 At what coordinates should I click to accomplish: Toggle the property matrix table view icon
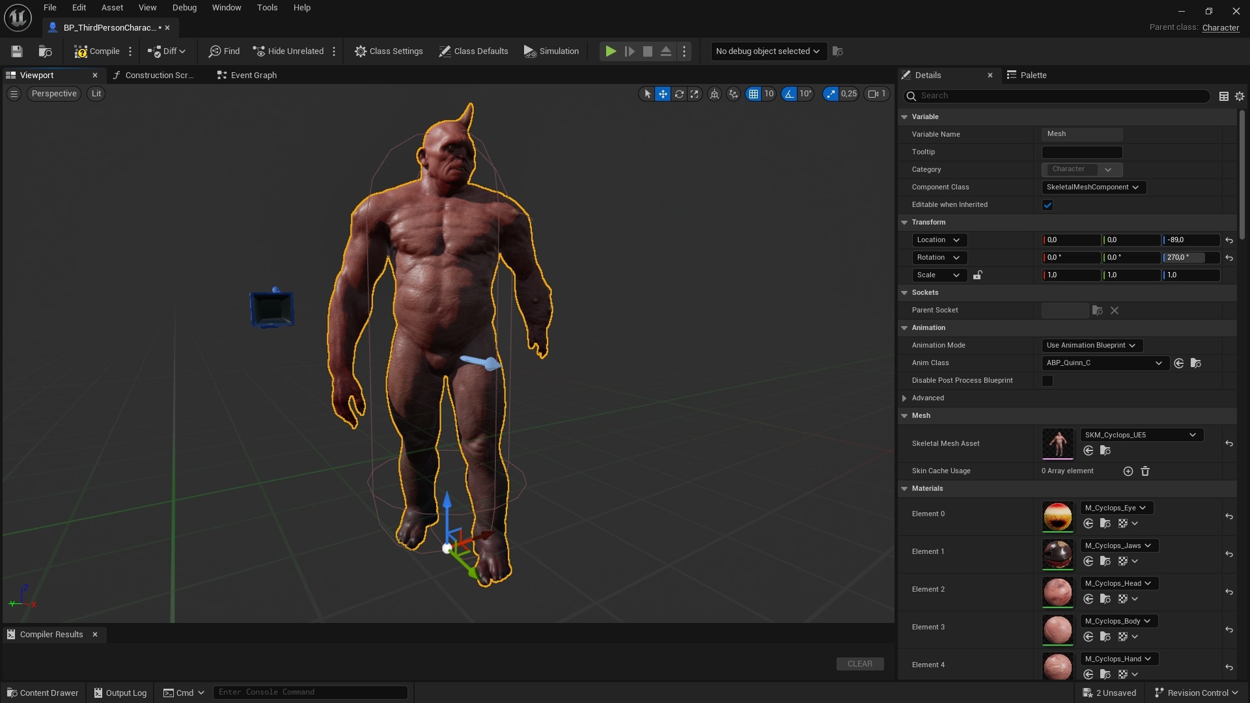[x=1224, y=96]
